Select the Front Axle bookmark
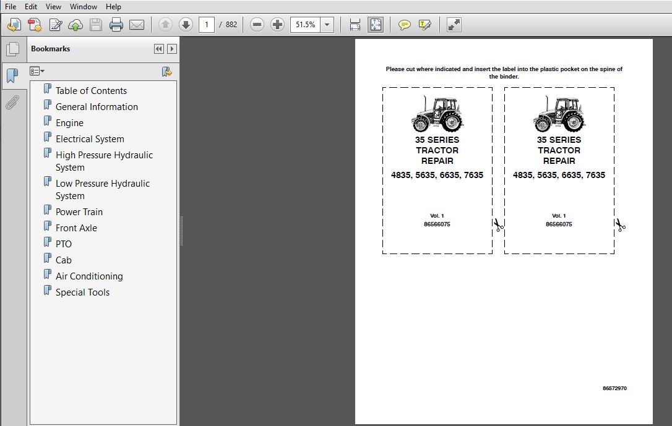The image size is (672, 426). (x=76, y=228)
